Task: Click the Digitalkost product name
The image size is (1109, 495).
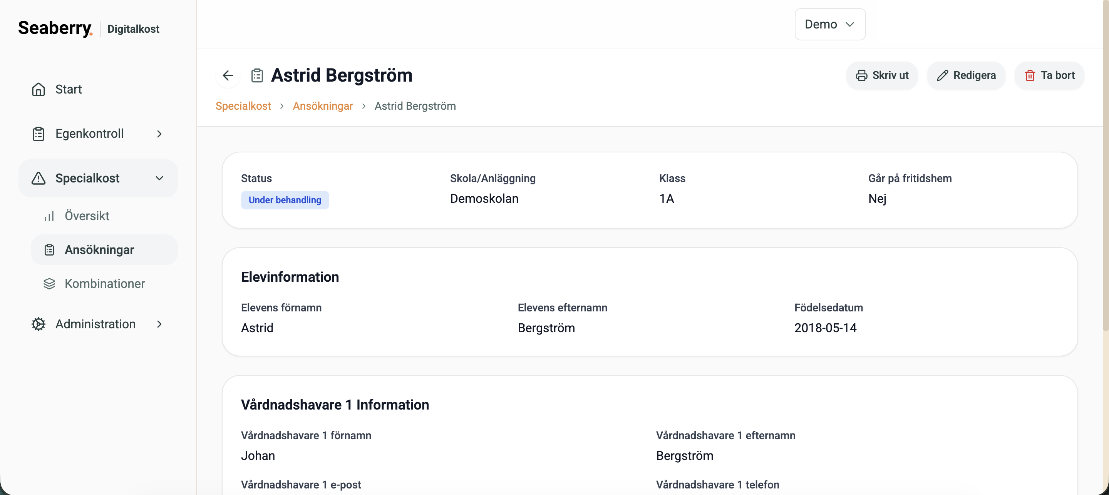Action: pos(134,29)
